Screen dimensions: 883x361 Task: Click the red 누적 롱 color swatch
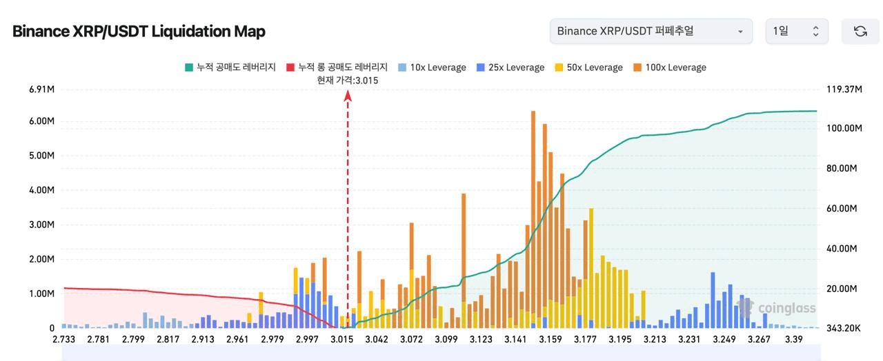pyautogui.click(x=290, y=68)
